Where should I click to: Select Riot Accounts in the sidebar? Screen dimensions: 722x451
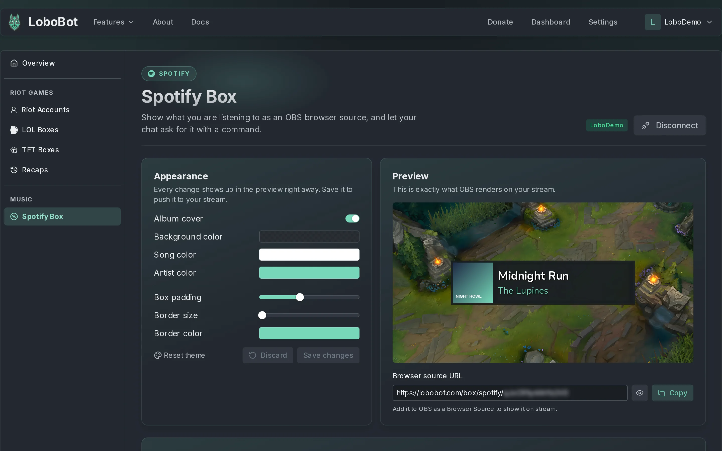[62, 110]
